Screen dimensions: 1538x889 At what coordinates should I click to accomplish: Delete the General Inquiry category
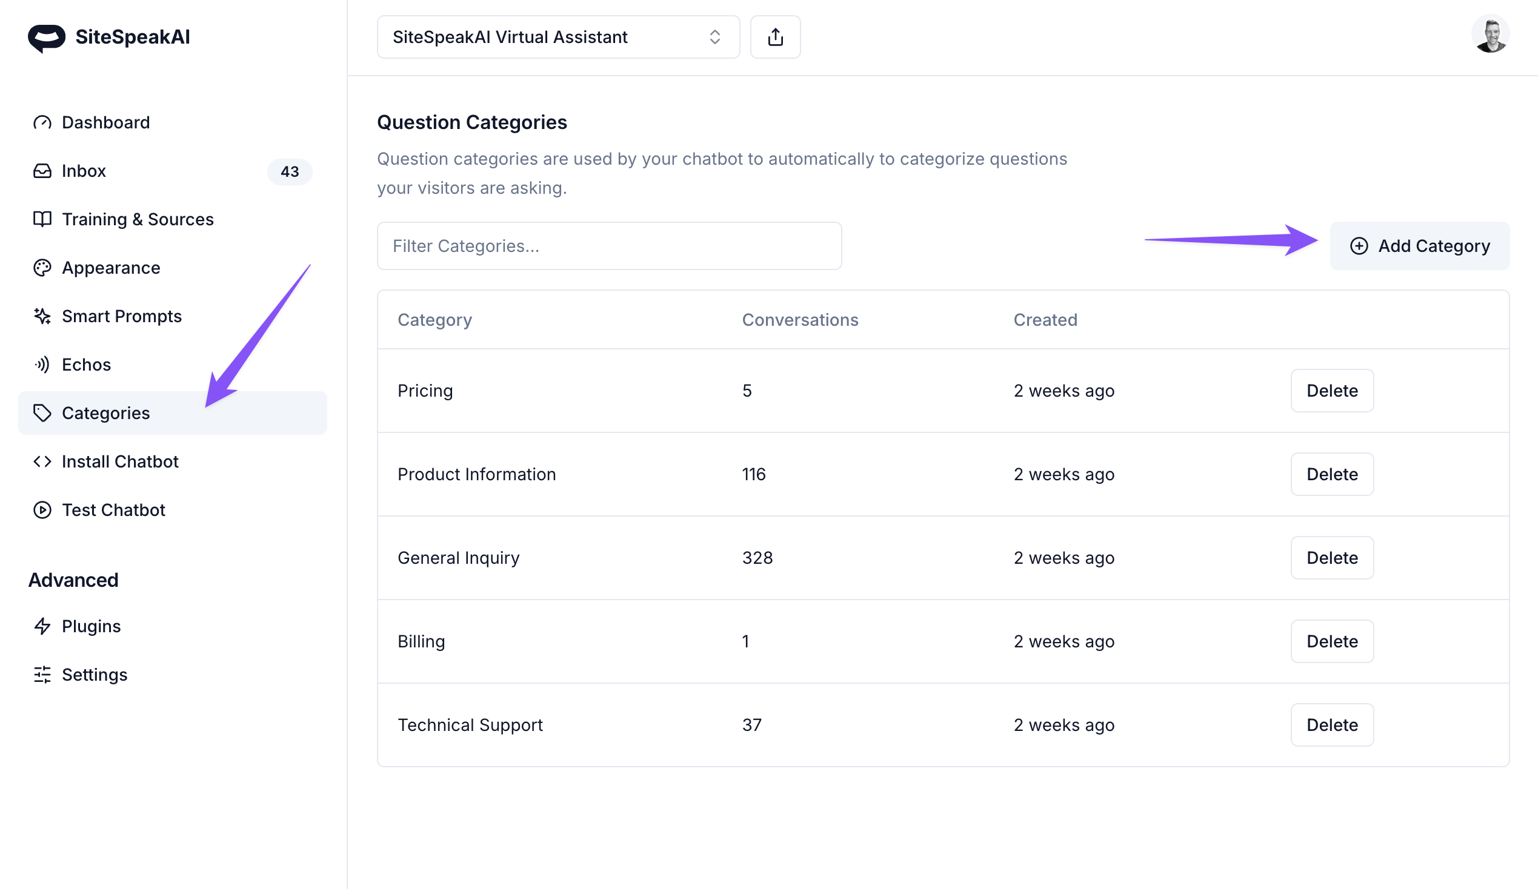[x=1332, y=558]
